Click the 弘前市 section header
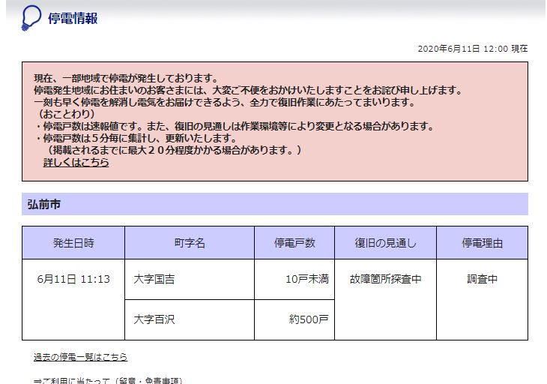 275,204
